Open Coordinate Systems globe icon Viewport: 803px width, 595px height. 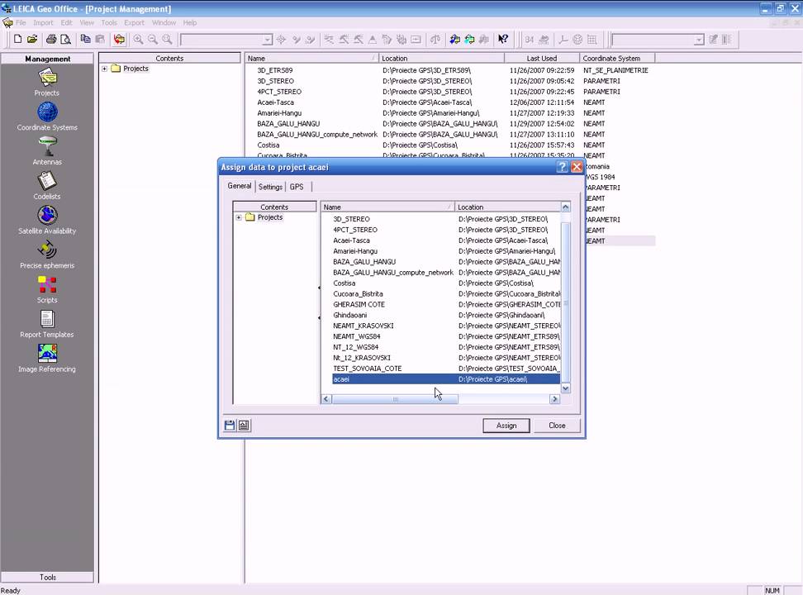(x=47, y=117)
